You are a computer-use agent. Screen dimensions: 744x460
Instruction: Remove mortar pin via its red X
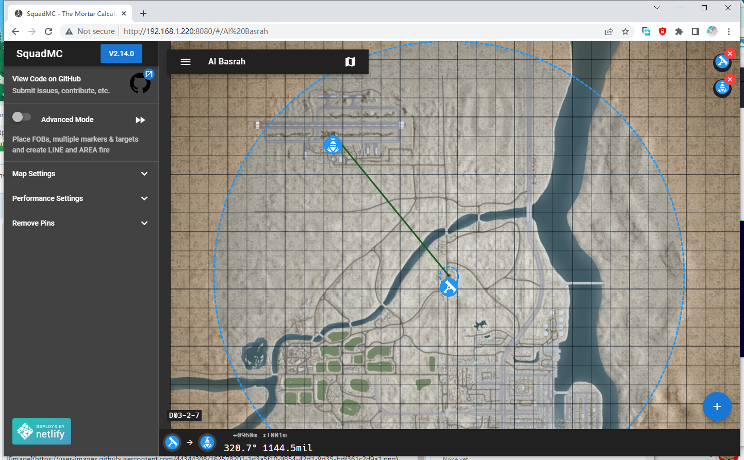730,54
